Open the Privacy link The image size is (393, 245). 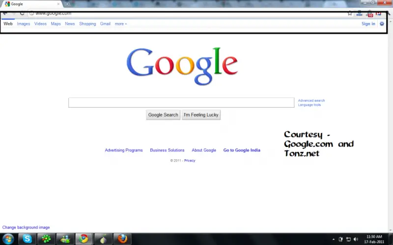[190, 161]
